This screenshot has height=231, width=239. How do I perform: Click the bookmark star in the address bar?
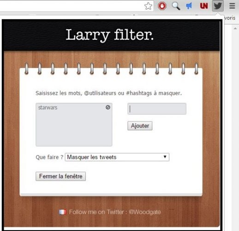148,6
